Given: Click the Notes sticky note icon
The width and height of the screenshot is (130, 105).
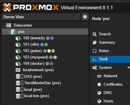Looking at the screenshot, I should point(95,51).
